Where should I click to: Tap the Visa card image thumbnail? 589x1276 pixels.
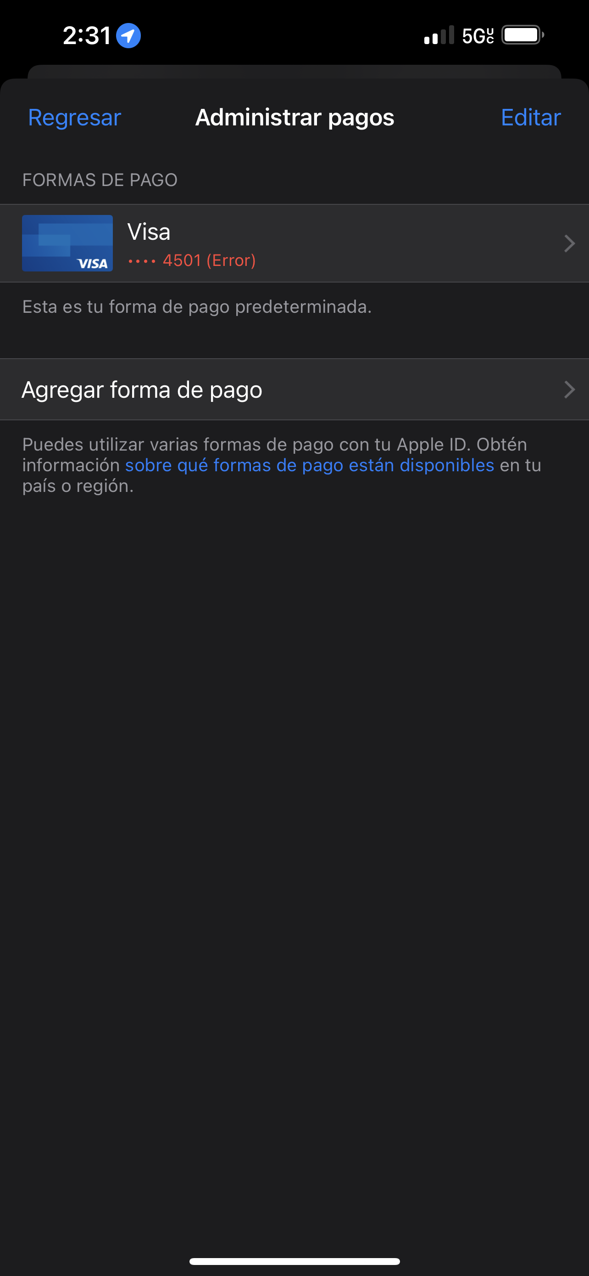[67, 243]
